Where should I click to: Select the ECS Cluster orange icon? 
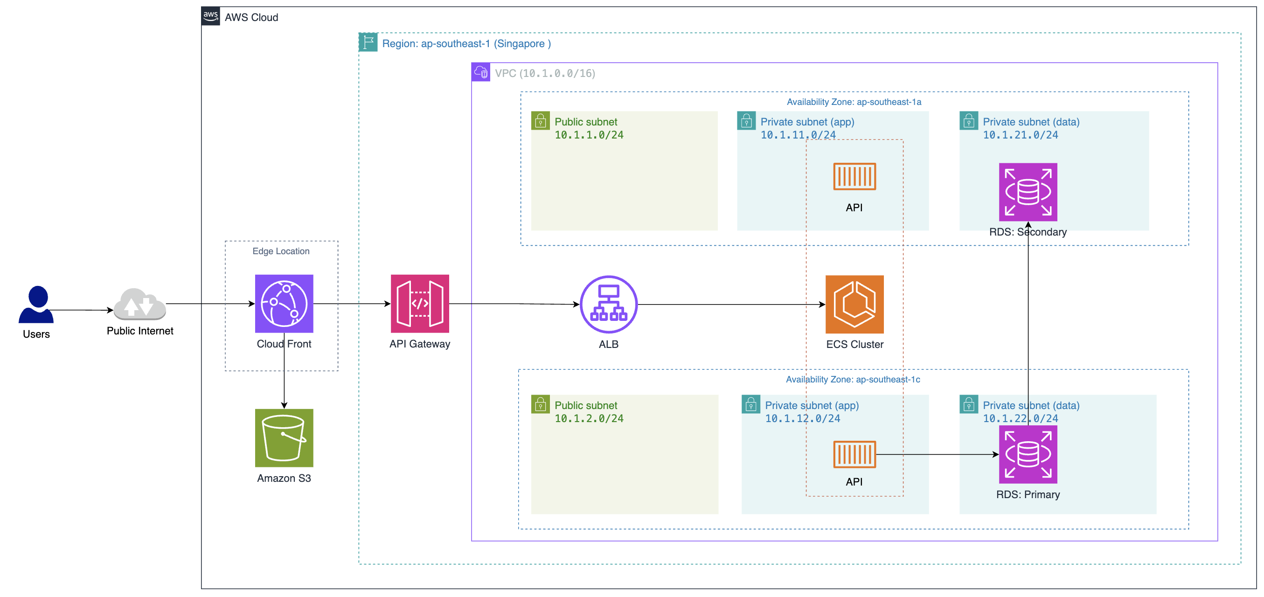pyautogui.click(x=854, y=304)
